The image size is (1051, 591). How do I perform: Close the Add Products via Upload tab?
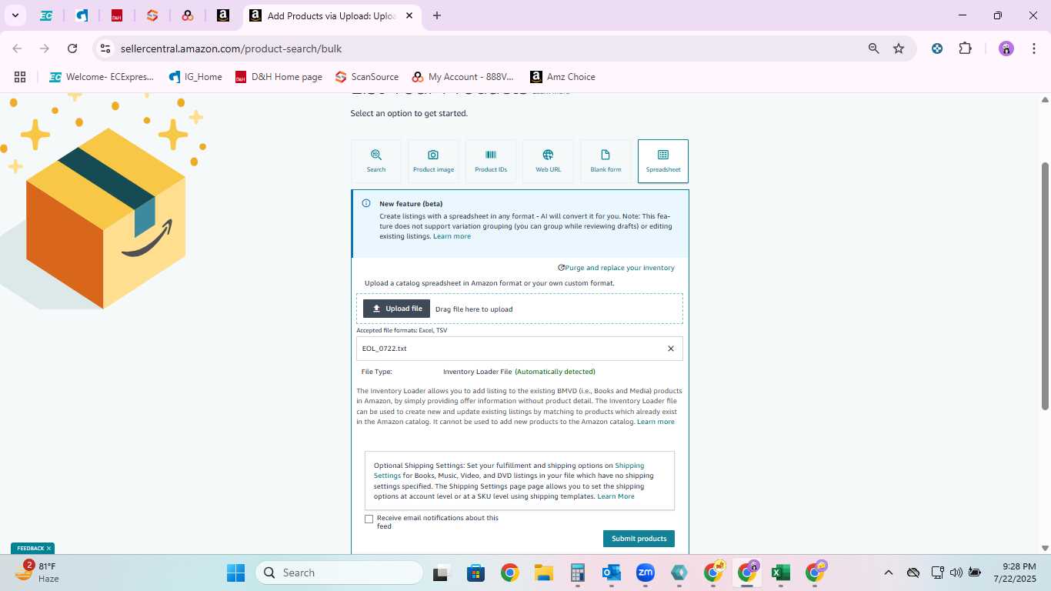(409, 15)
